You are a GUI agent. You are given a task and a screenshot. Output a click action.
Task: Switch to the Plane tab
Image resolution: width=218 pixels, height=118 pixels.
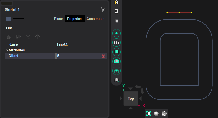coord(58,19)
